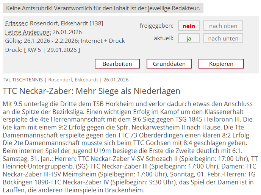Image resolution: width=261 pixels, height=195 pixels.
Task: Click the 'freigegeben:' label
Action: pos(156,26)
